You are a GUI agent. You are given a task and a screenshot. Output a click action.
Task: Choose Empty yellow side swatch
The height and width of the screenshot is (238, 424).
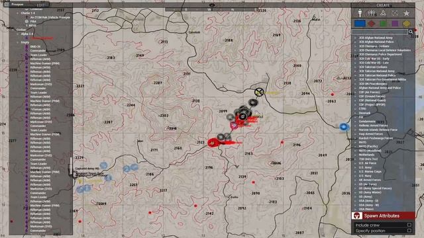pos(406,24)
